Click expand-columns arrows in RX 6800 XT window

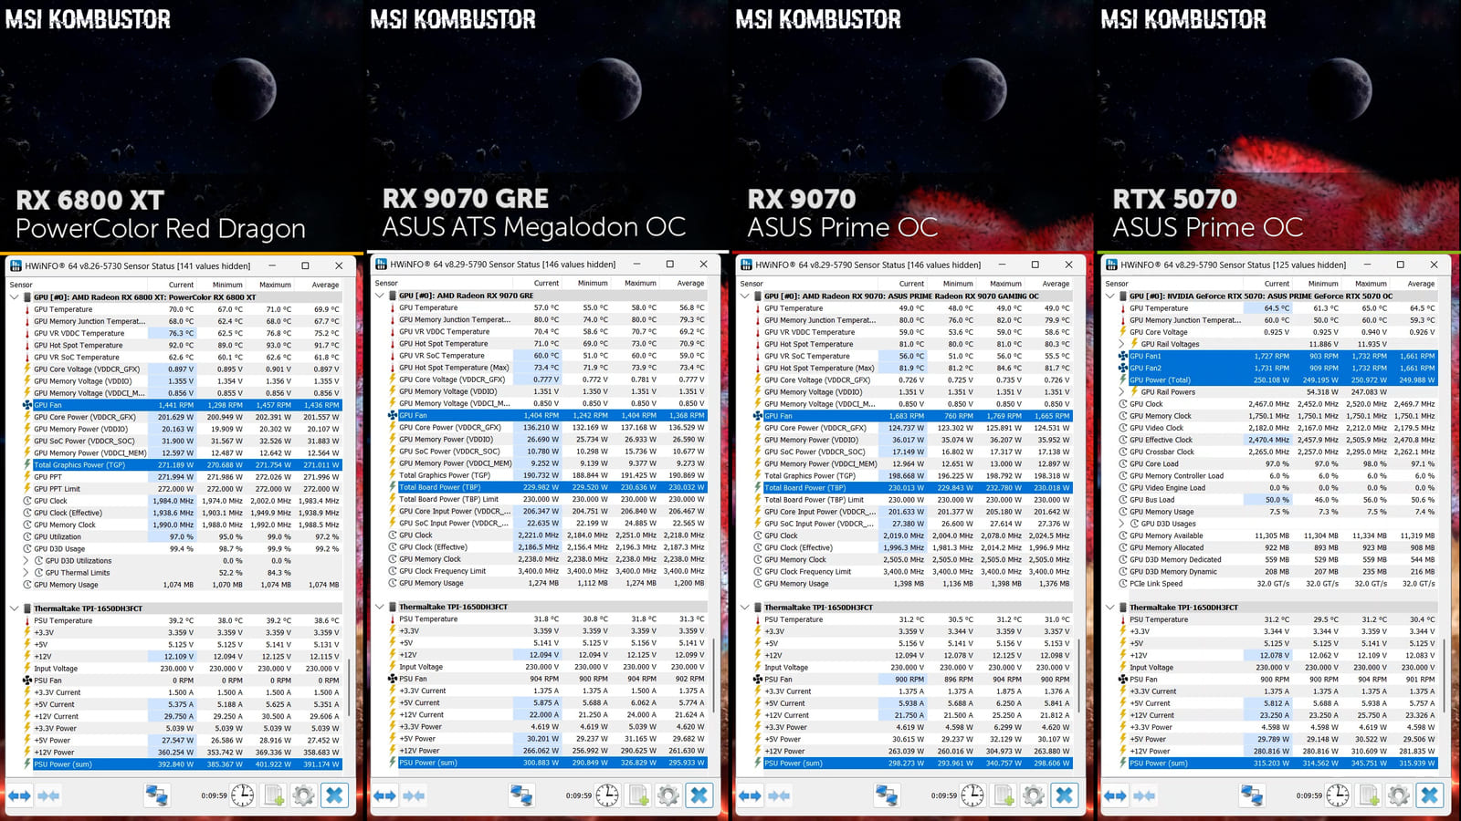19,796
